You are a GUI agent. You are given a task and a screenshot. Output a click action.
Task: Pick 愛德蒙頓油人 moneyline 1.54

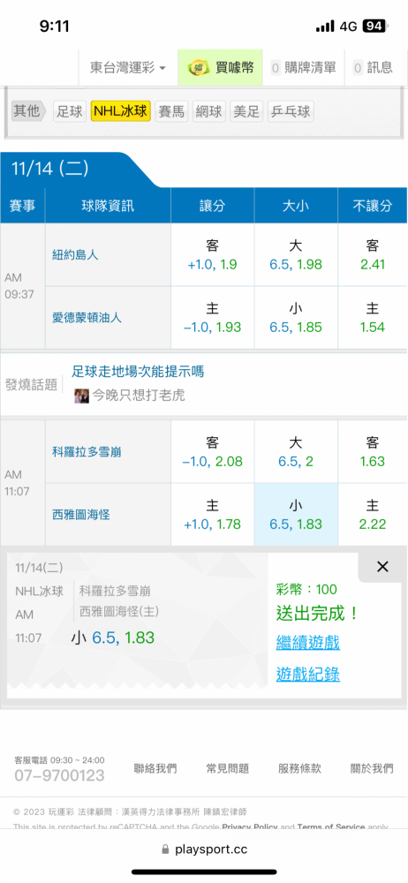tap(373, 318)
